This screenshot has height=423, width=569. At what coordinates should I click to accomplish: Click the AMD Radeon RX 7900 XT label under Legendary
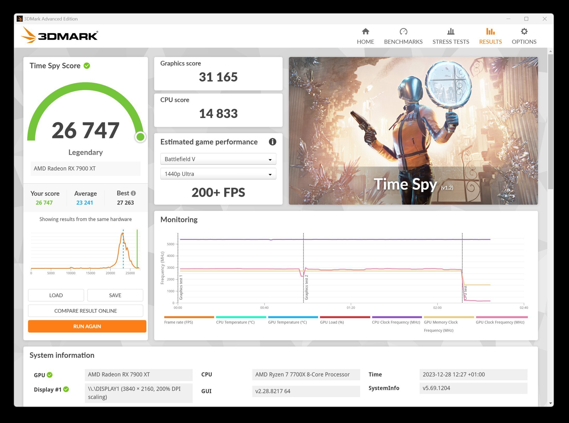85,169
